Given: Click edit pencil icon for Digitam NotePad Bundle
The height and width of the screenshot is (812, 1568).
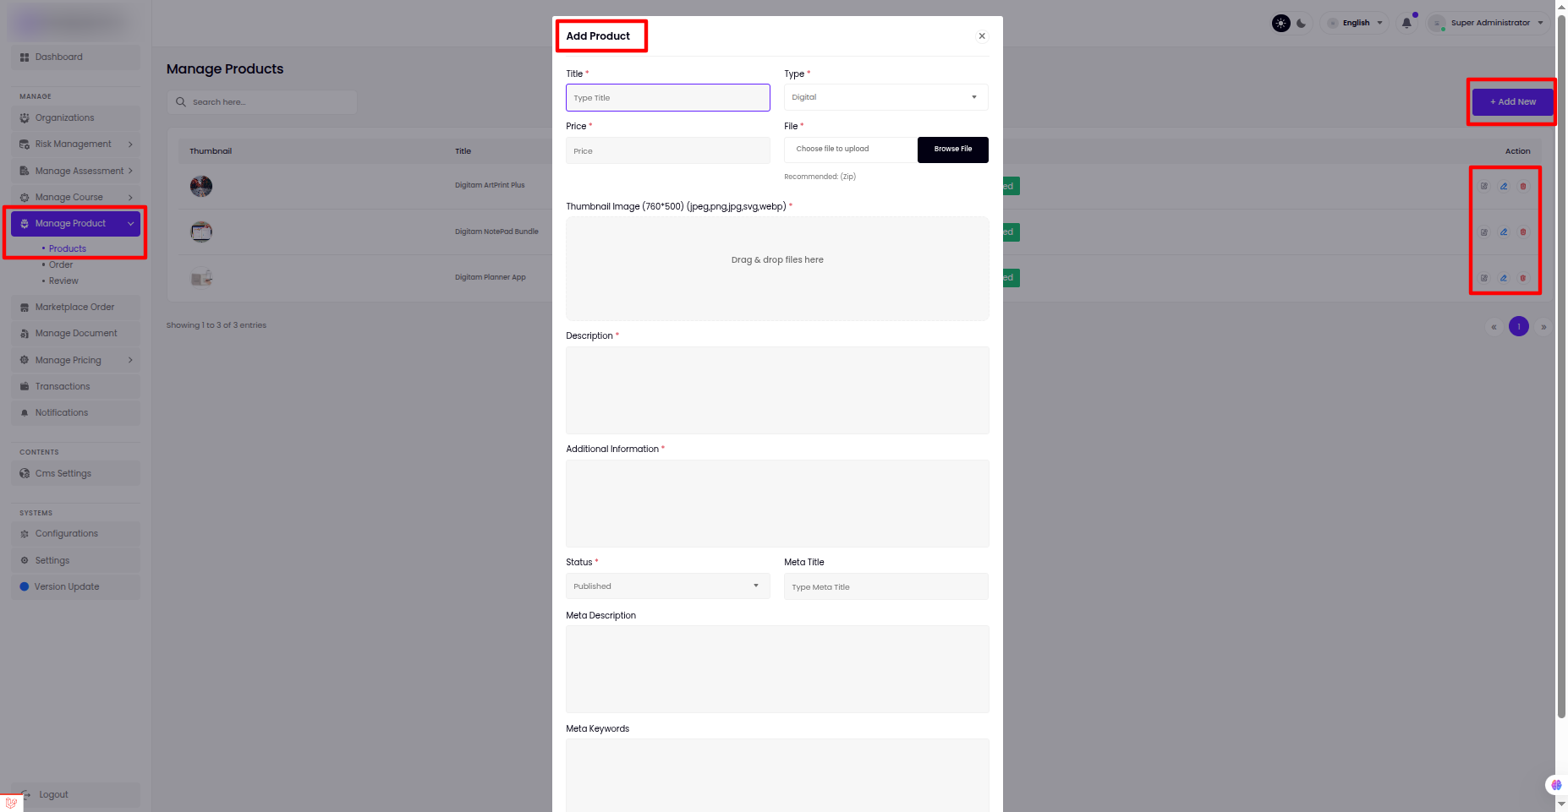Looking at the screenshot, I should coord(1504,232).
